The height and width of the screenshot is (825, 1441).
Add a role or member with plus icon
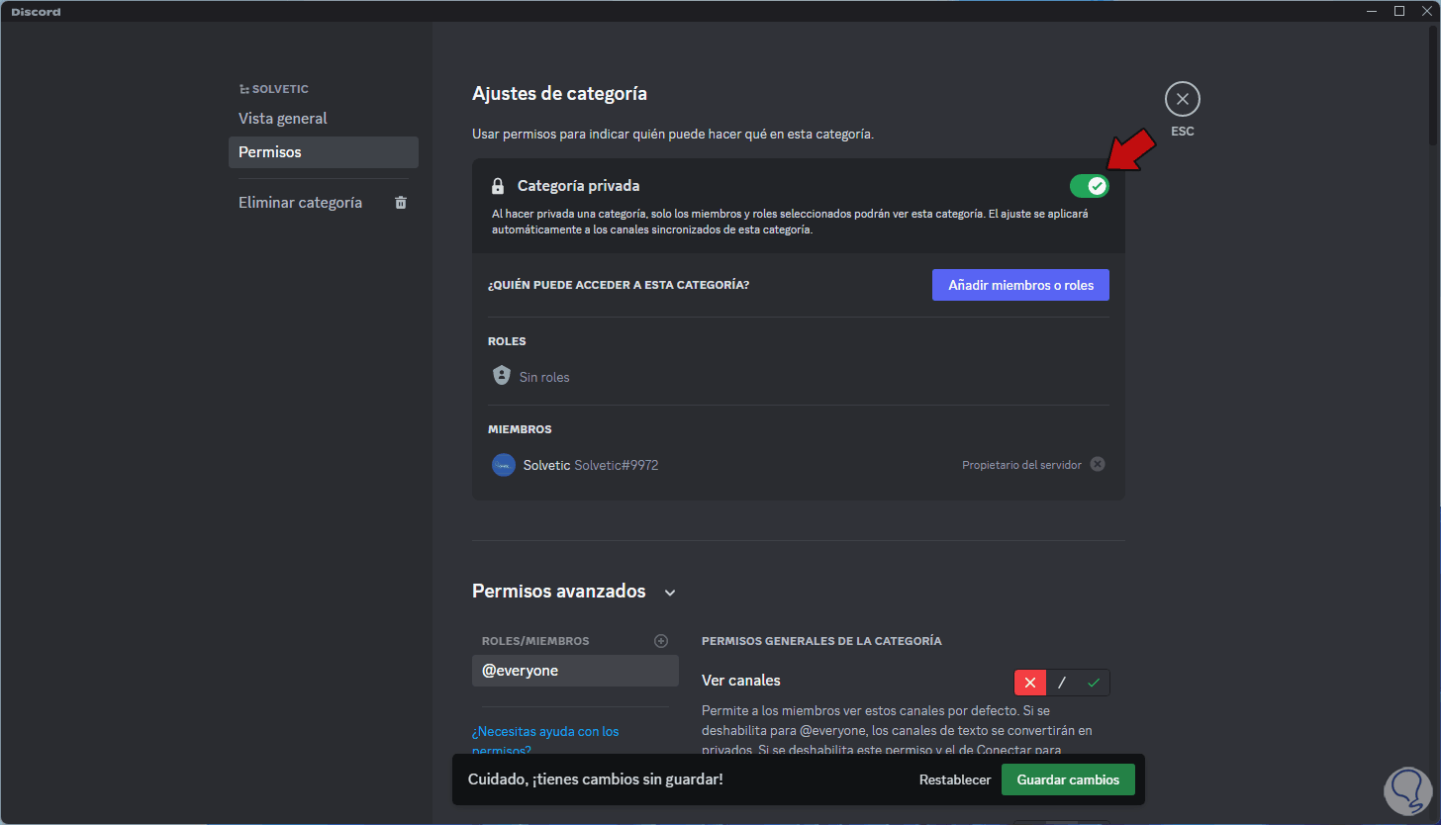click(x=661, y=641)
